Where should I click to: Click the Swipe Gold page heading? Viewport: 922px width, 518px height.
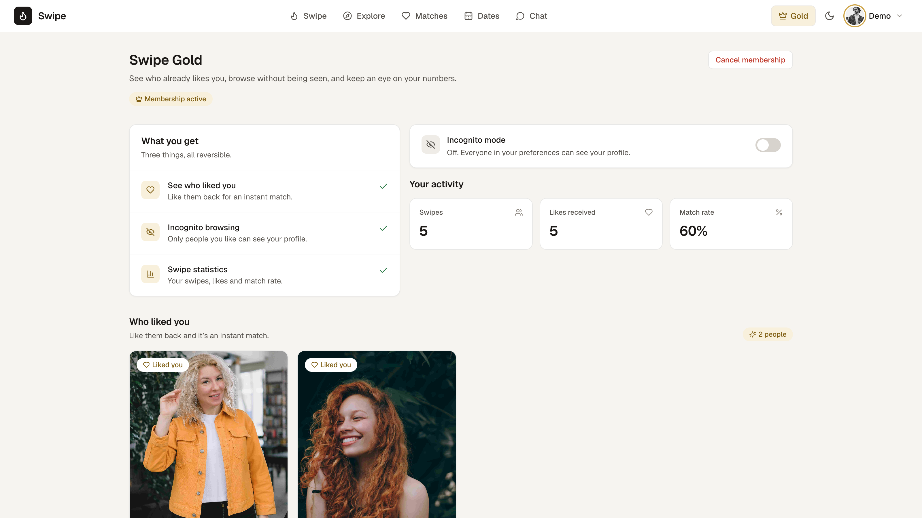pyautogui.click(x=166, y=60)
